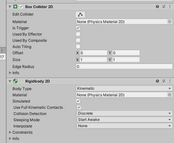Pick Box Collider physics material via object picker

pyautogui.click(x=170, y=21)
